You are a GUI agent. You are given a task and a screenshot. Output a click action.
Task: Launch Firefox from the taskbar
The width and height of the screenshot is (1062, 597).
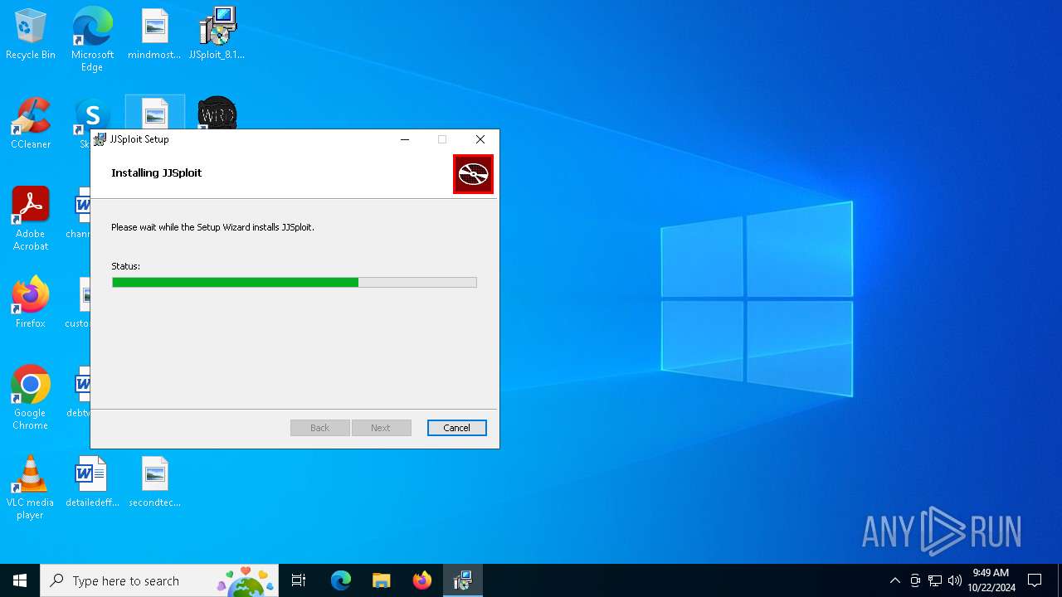pos(422,580)
